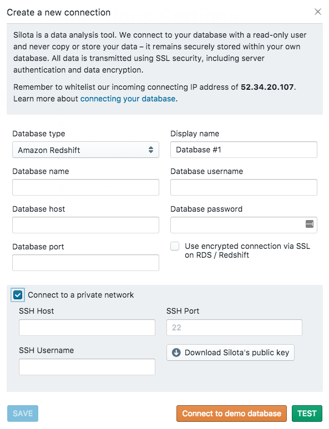Click the Database host input
The width and height of the screenshot is (329, 429).
(x=85, y=225)
